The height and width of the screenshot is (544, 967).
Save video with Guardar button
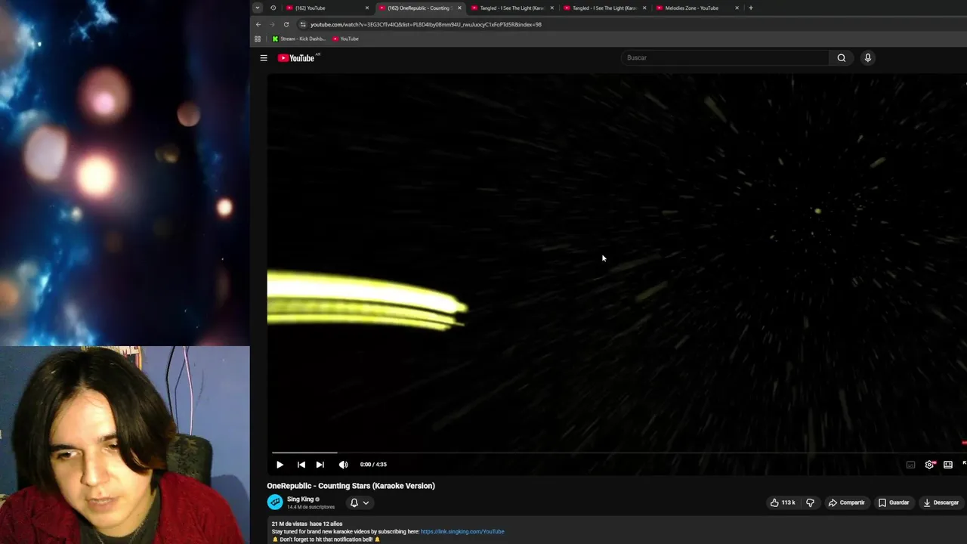894,502
